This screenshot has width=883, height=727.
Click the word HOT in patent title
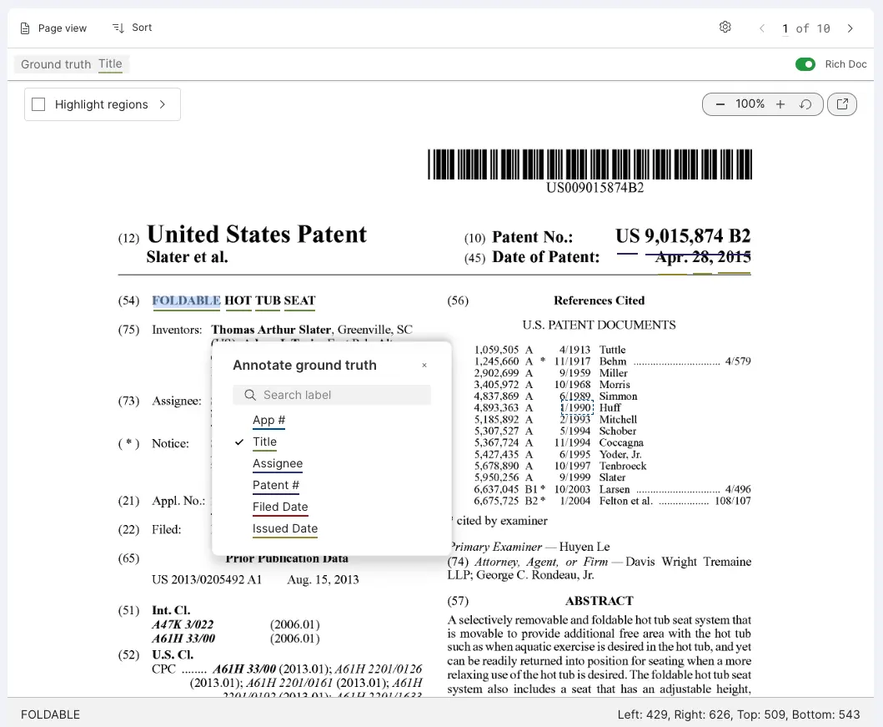pos(238,300)
